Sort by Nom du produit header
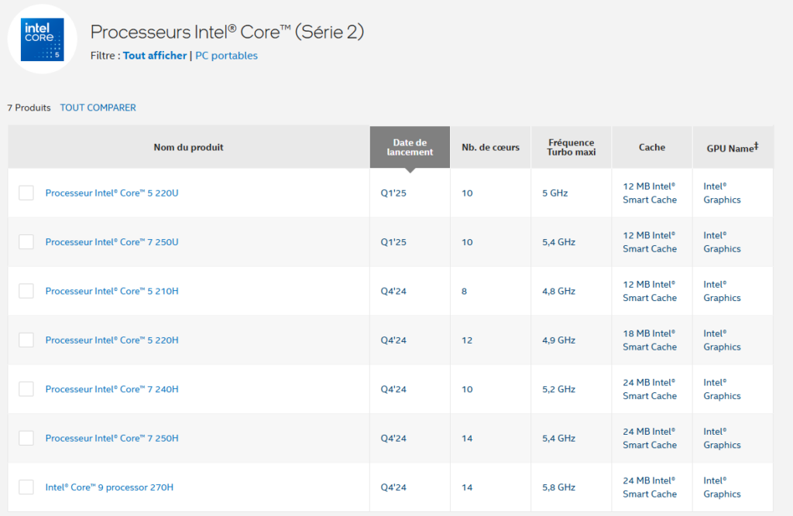793x516 pixels. pyautogui.click(x=189, y=147)
